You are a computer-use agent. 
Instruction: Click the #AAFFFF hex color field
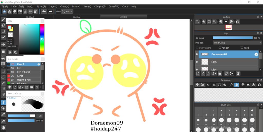(x=12, y=46)
